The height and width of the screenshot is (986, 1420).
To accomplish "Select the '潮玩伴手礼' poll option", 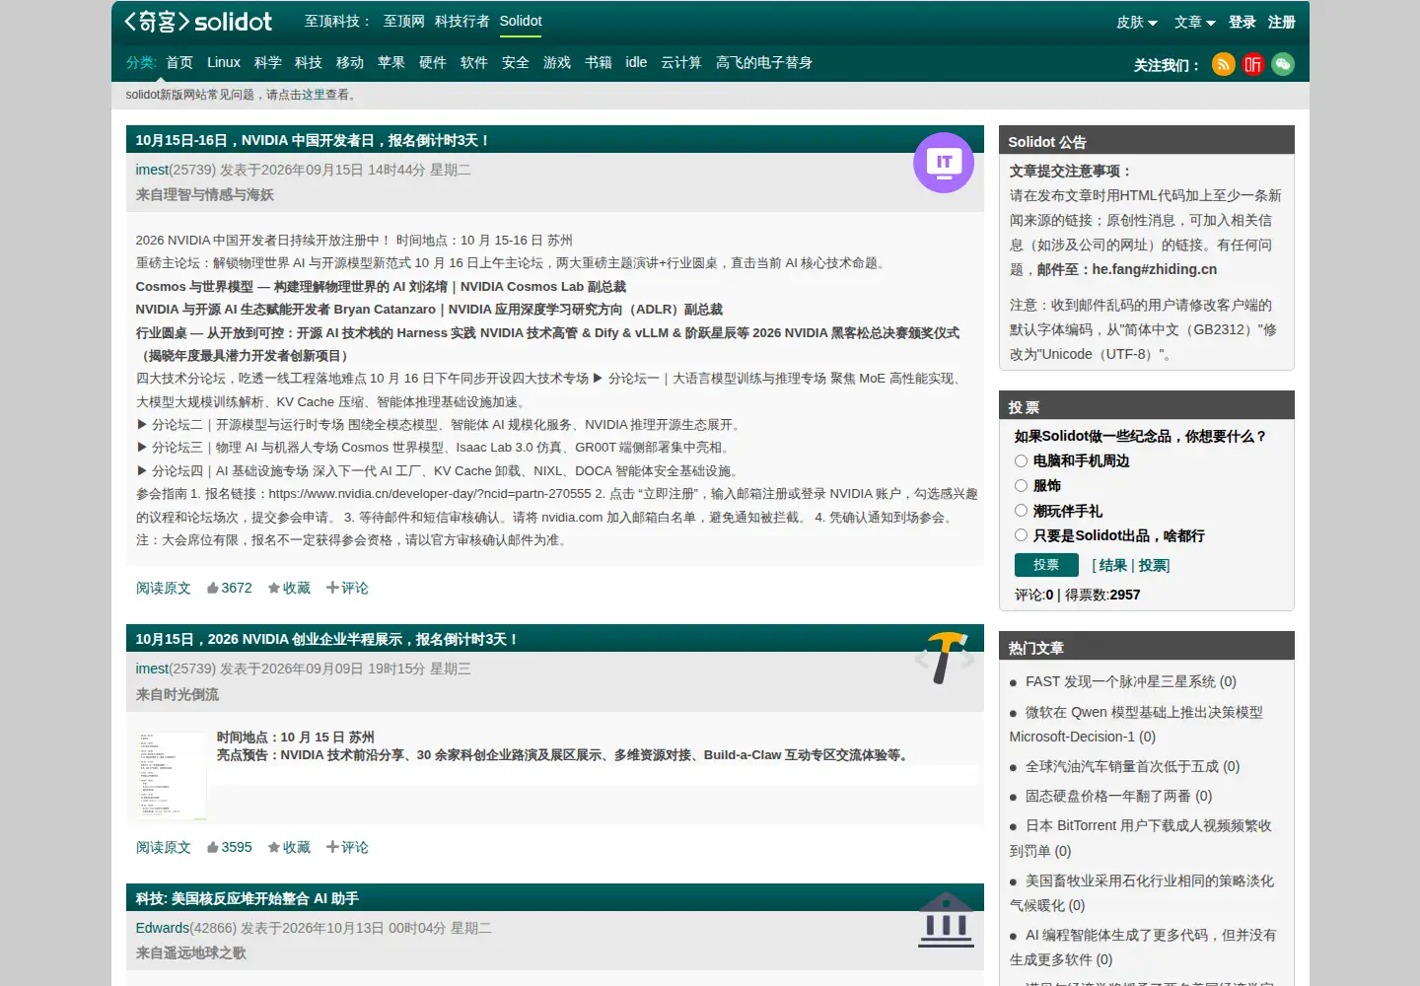I will tap(1021, 510).
